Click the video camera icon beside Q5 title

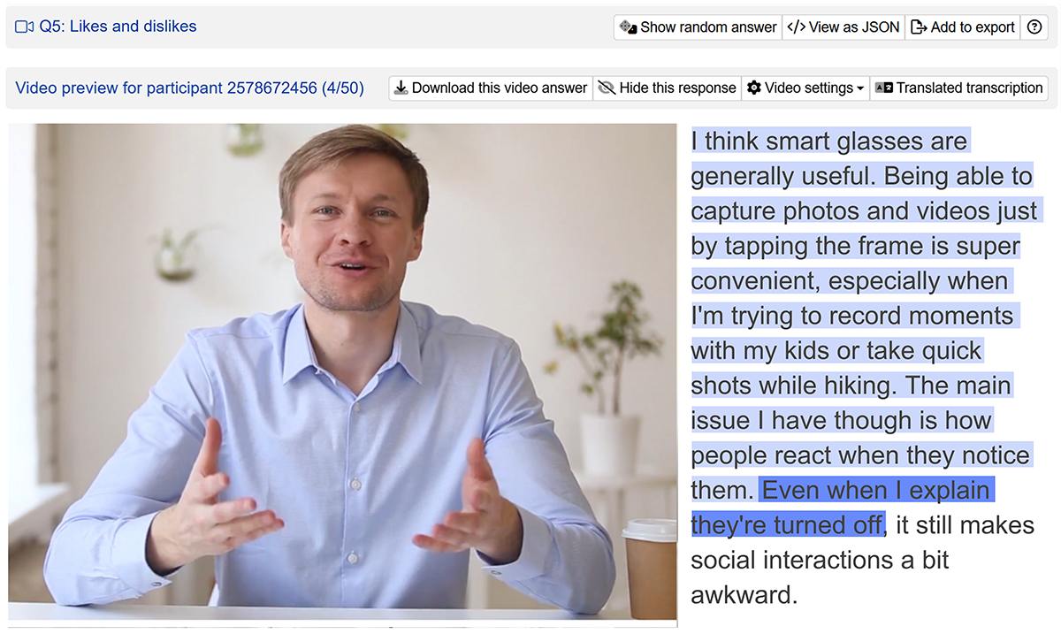(x=25, y=27)
